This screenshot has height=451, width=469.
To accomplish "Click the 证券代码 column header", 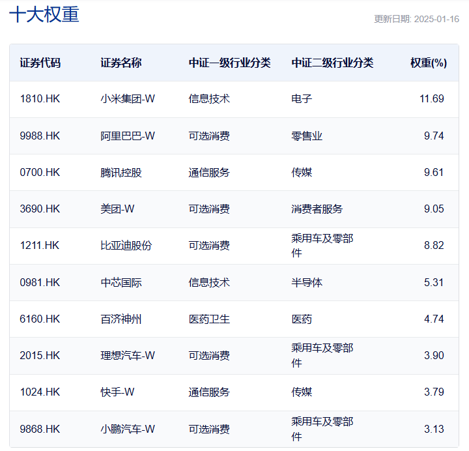I will 40,63.
